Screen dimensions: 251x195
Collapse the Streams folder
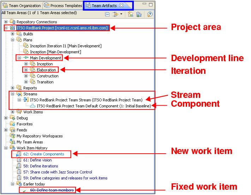click(12, 94)
